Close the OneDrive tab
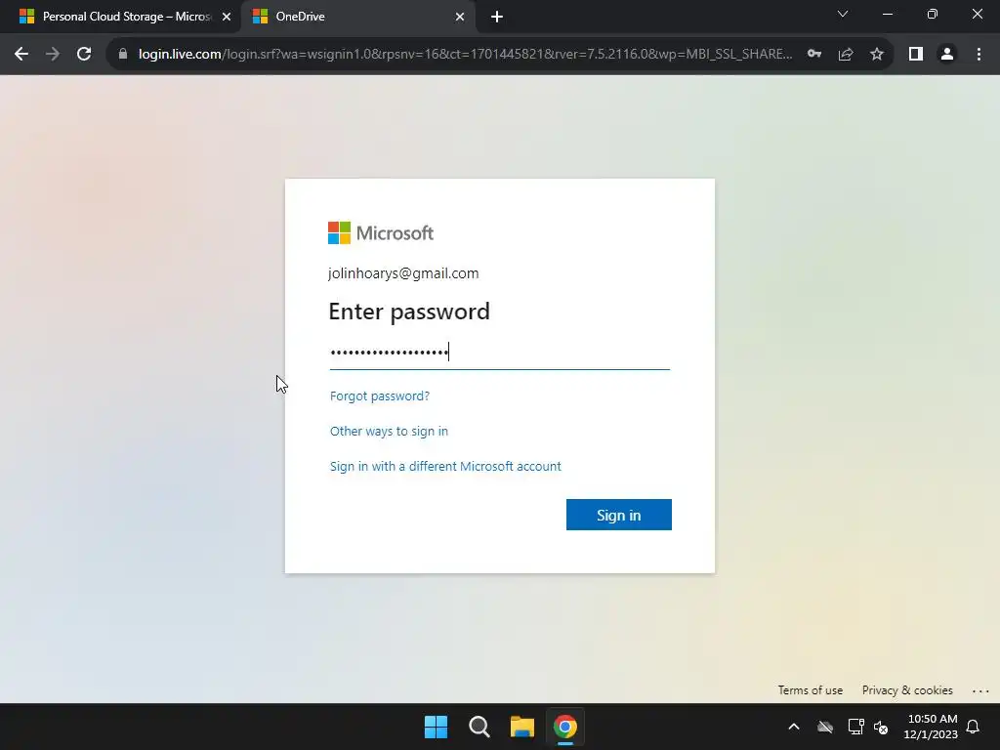Screen dimensions: 1000x750 click(460, 17)
